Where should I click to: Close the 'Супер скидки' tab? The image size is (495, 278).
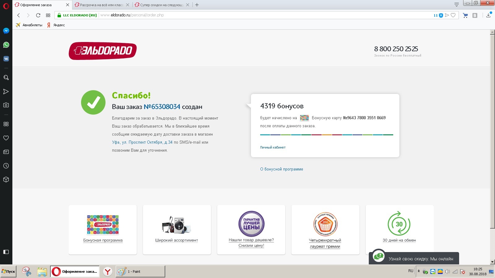click(x=187, y=5)
